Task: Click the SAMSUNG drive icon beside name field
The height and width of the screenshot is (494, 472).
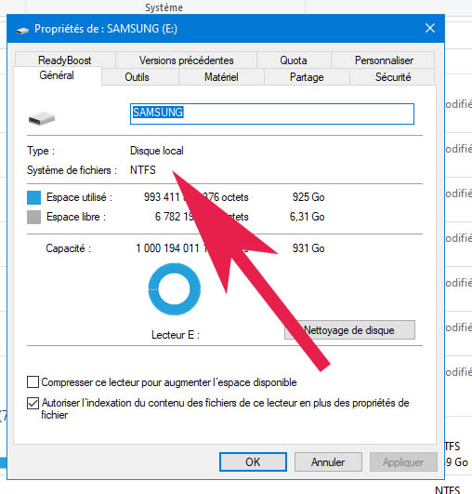Action: pos(42,118)
